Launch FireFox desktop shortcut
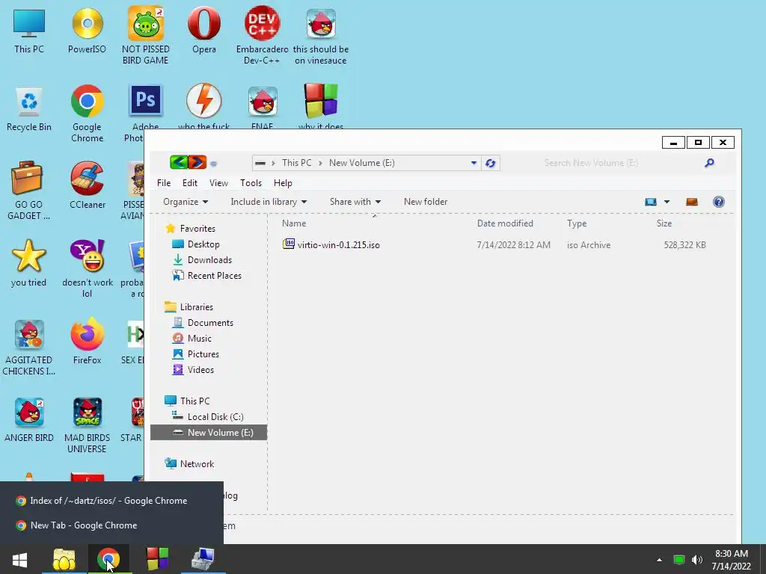The width and height of the screenshot is (766, 574). click(87, 341)
